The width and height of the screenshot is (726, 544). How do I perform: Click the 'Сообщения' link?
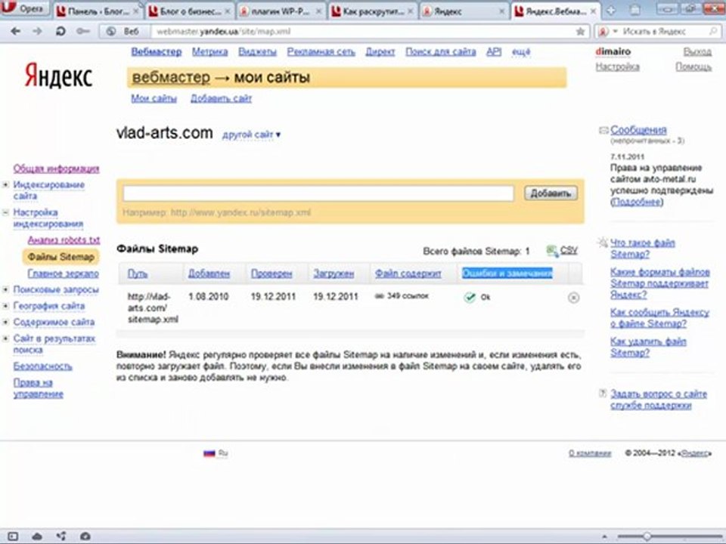tap(638, 130)
